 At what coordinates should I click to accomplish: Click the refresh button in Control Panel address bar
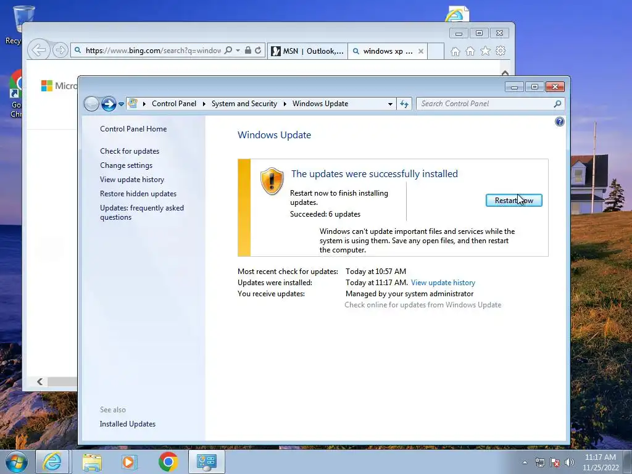point(404,104)
